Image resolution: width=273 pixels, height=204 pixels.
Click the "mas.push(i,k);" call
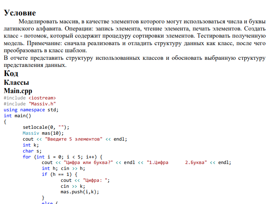point(80,192)
